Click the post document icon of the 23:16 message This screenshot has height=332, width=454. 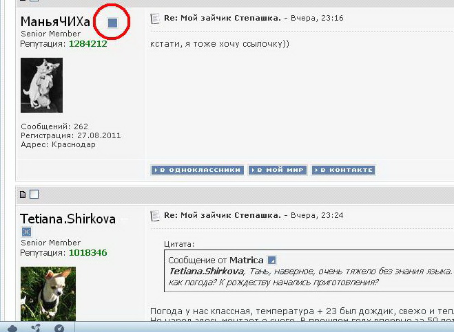coord(155,18)
